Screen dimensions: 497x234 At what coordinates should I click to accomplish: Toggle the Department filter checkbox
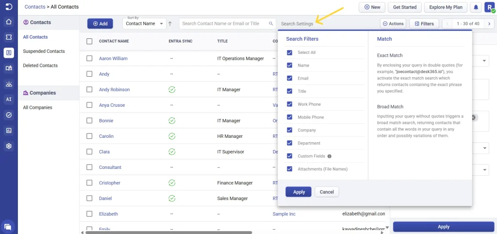[289, 143]
